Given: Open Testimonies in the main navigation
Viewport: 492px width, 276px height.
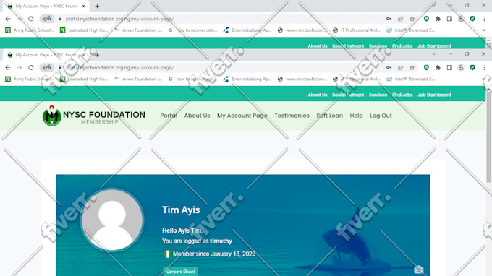Looking at the screenshot, I should coord(292,116).
